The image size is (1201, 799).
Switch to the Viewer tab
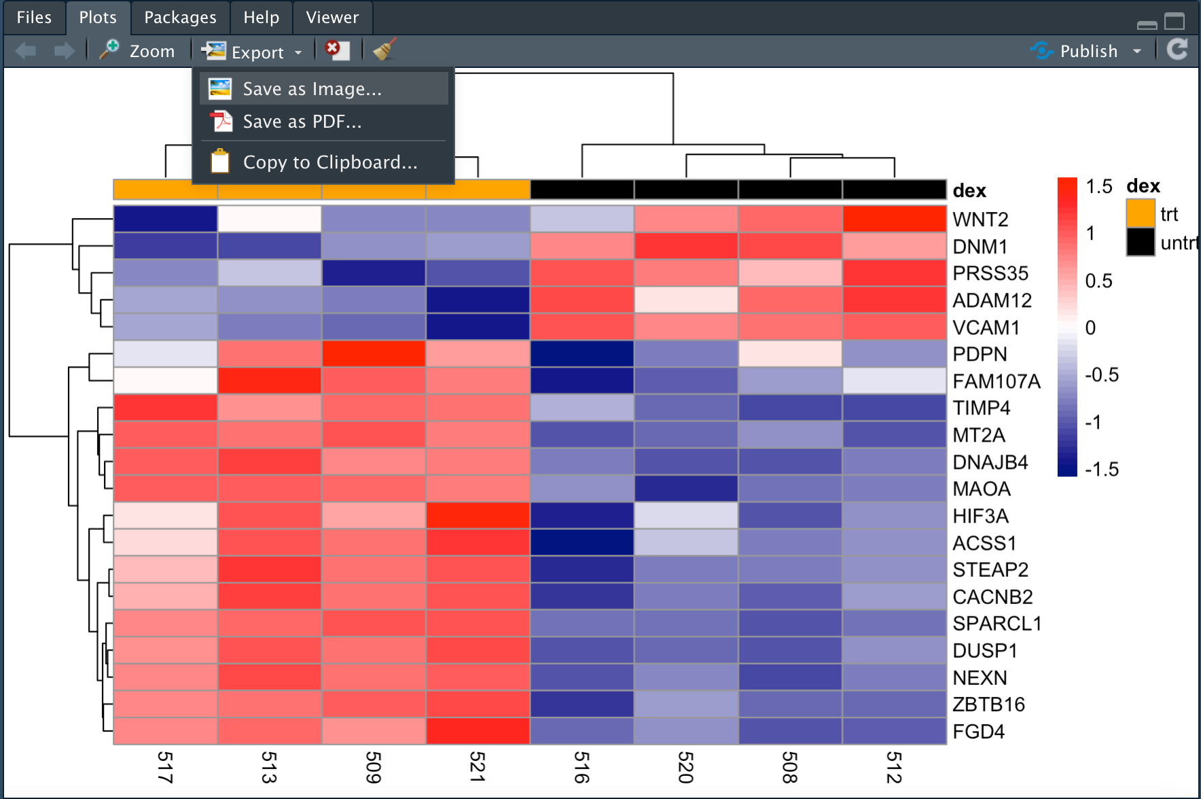click(x=332, y=18)
